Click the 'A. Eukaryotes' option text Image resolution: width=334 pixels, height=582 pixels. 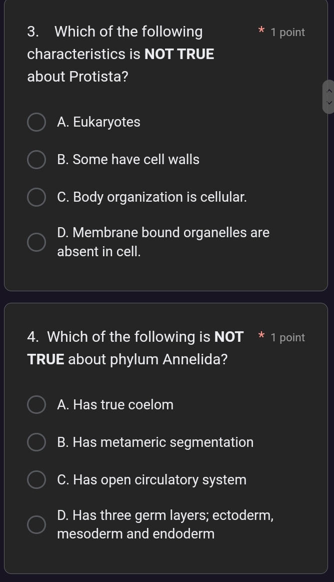click(99, 122)
